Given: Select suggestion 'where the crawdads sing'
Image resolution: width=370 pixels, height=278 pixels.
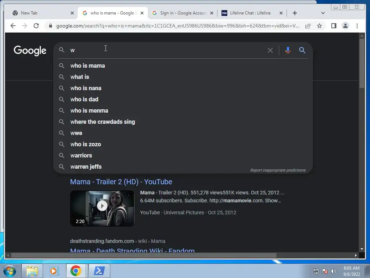Looking at the screenshot, I should pyautogui.click(x=183, y=122).
